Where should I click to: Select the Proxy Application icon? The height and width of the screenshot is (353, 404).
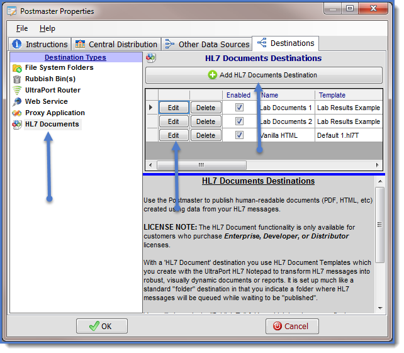[x=18, y=113]
